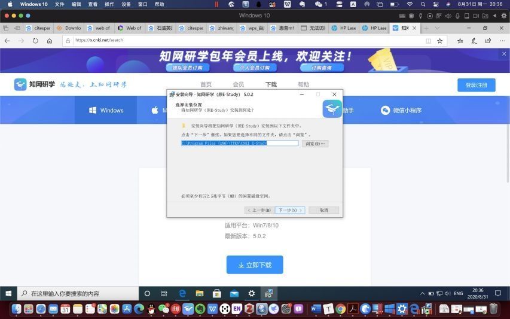The height and width of the screenshot is (319, 510).
Task: Open File Explorer from Windows taskbar
Action: 199,294
